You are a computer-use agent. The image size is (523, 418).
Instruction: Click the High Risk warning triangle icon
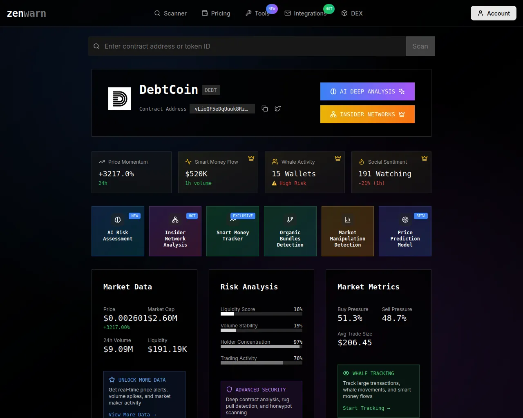274,183
